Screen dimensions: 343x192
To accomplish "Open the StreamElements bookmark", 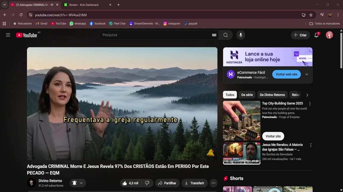I will [144, 23].
